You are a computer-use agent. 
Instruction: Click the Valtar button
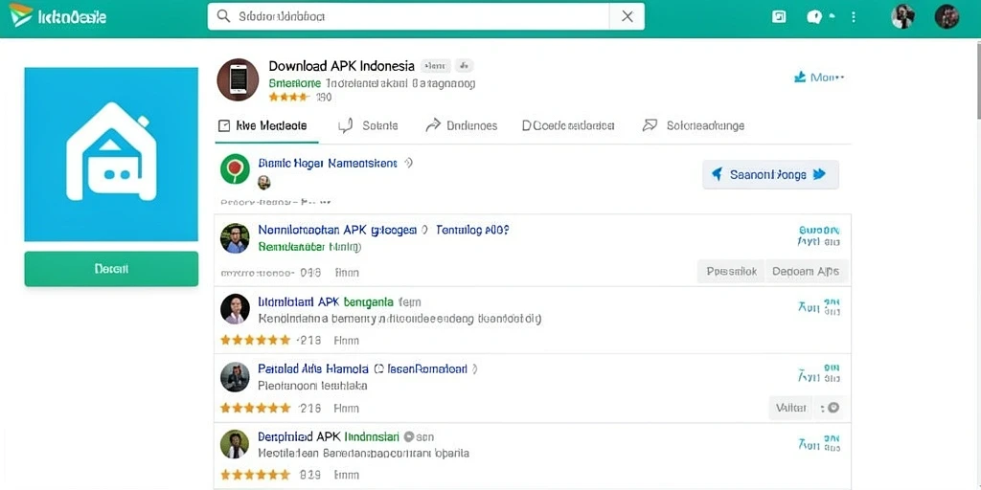[790, 408]
